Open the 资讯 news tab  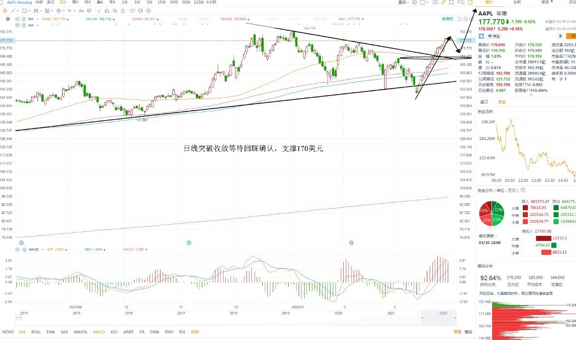click(545, 2)
